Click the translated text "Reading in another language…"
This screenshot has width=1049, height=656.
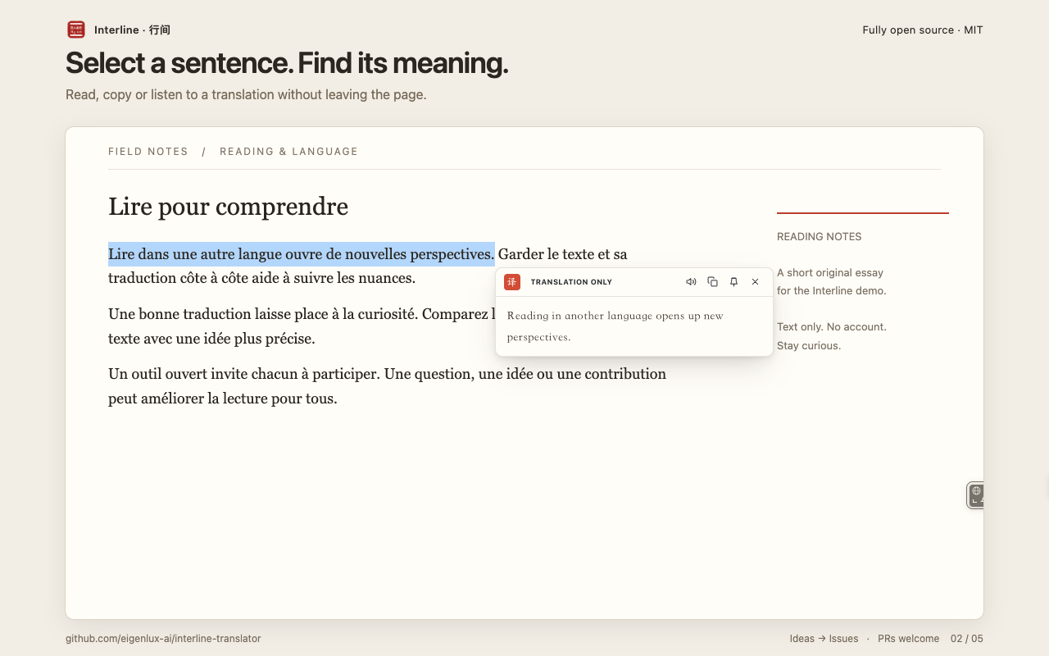coord(615,326)
